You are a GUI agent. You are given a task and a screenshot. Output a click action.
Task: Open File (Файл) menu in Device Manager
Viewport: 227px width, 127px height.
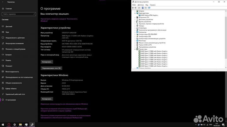point(134,5)
